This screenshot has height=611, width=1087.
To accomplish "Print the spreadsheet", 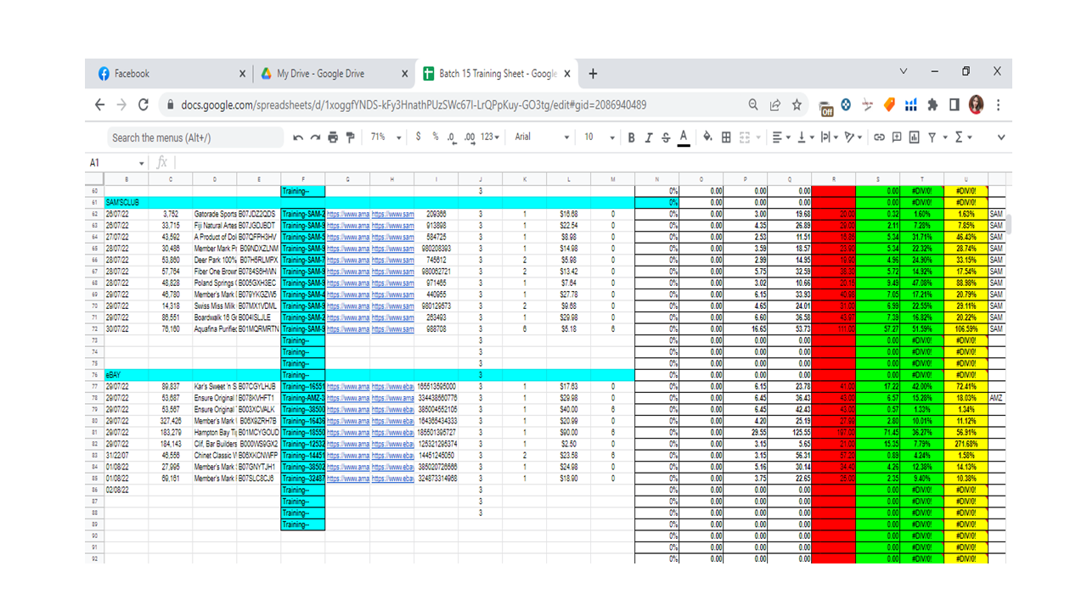I will [332, 137].
